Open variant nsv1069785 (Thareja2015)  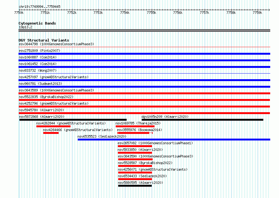tap(138, 123)
